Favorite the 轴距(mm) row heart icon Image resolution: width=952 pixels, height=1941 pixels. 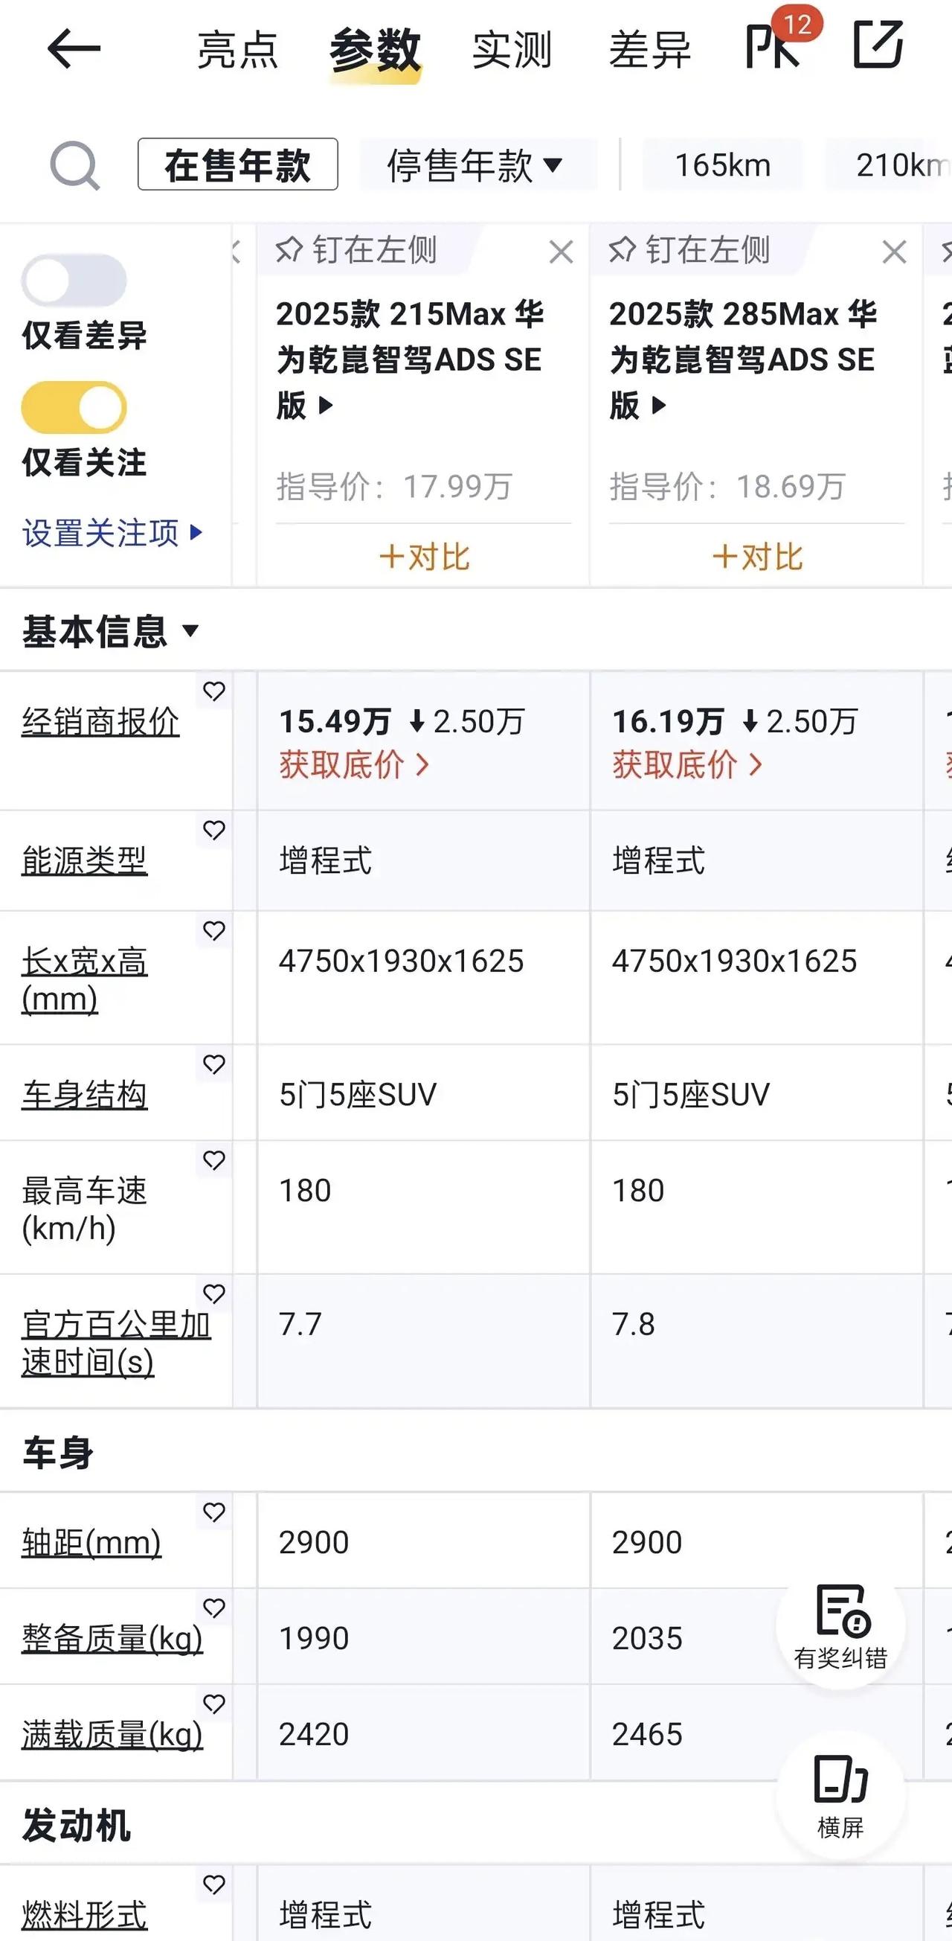pos(215,1512)
